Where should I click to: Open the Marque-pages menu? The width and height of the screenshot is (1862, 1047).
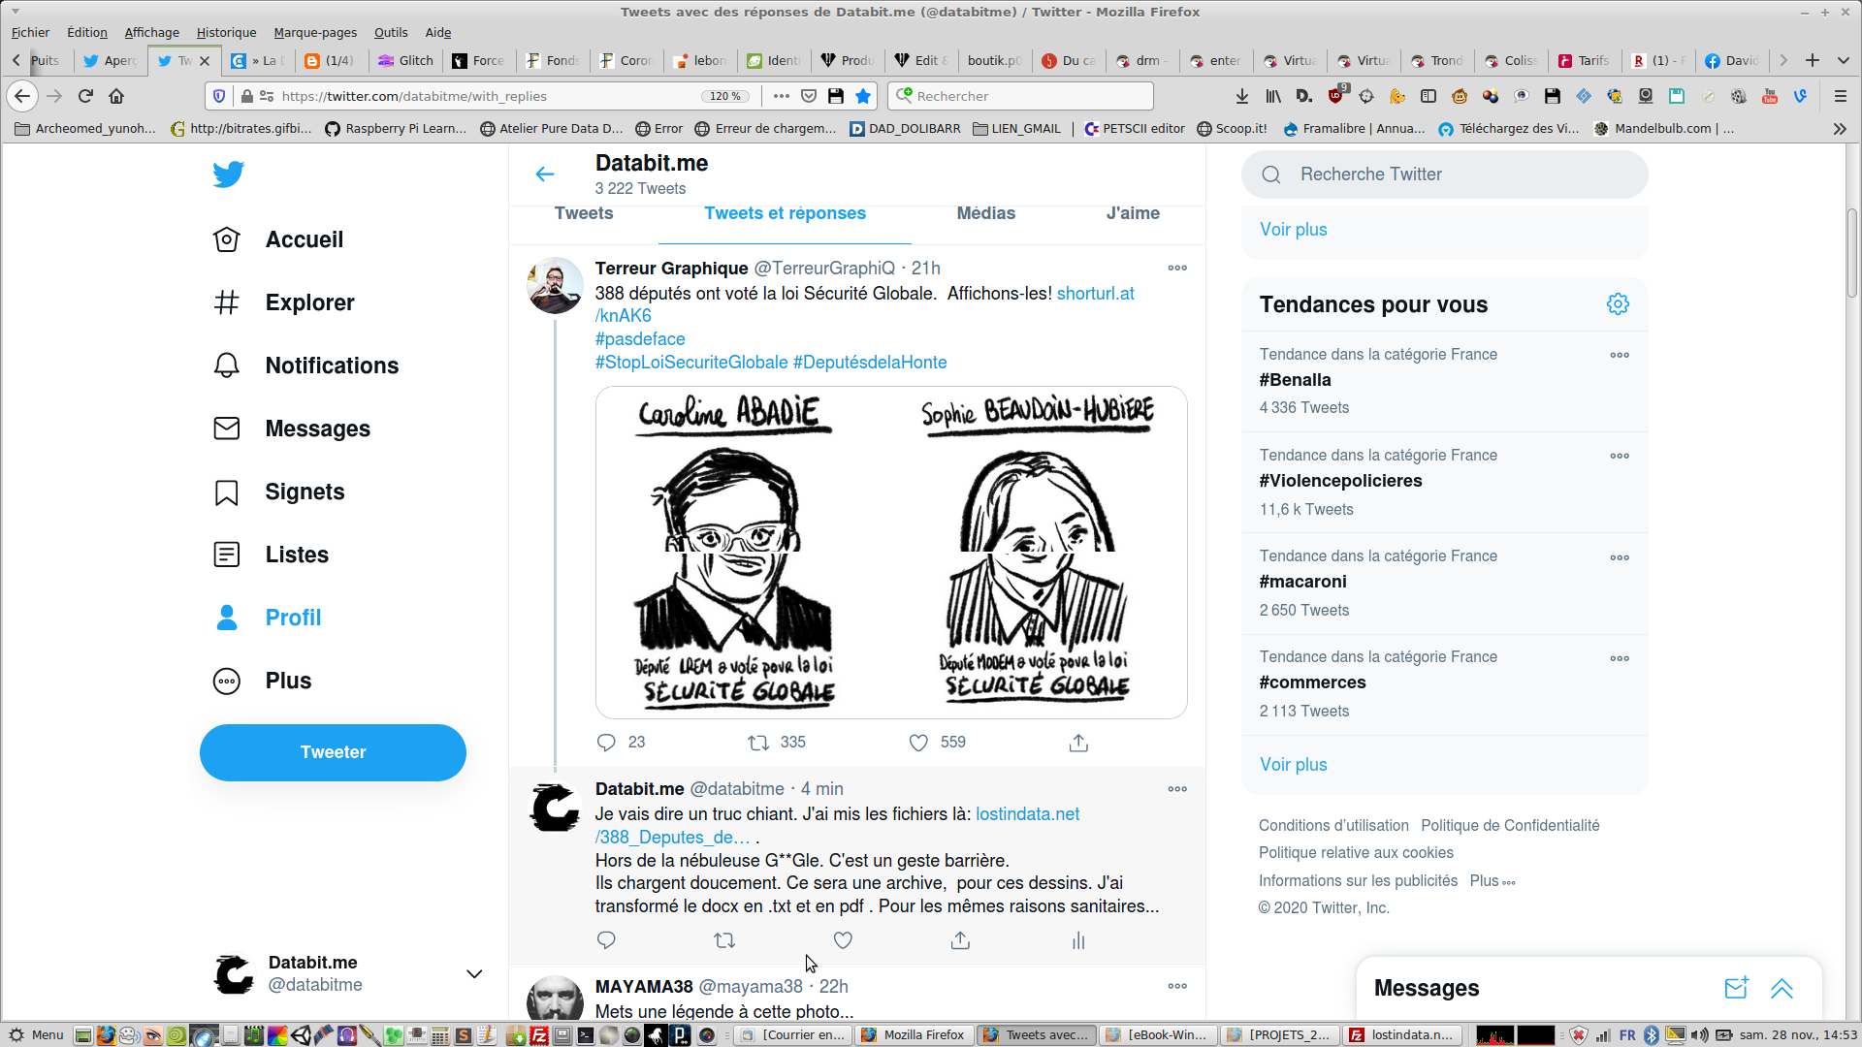coord(315,32)
